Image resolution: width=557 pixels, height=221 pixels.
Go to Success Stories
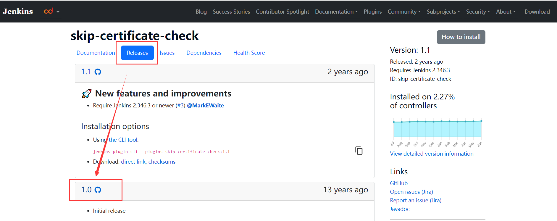tap(231, 12)
